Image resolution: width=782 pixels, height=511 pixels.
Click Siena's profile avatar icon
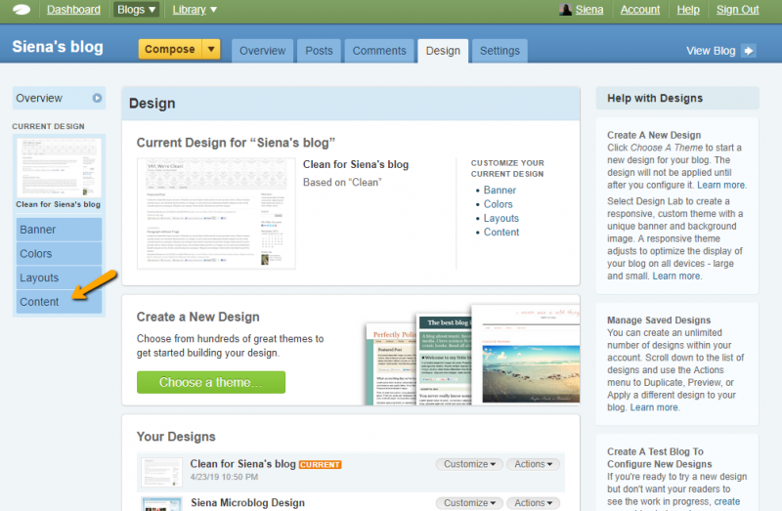[565, 10]
